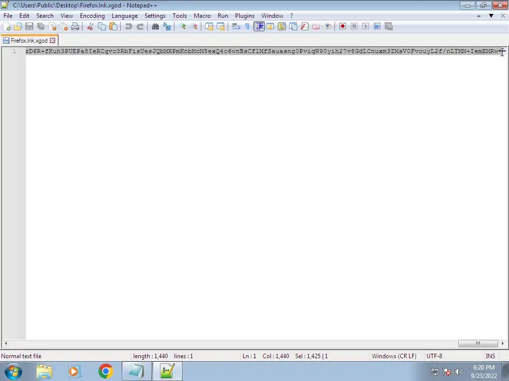Close current document via toolbar Close icon
The height and width of the screenshot is (381, 509).
tap(52, 27)
